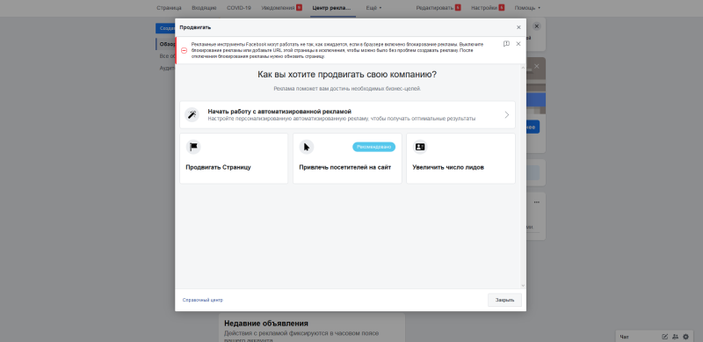Image resolution: width=703 pixels, height=342 pixels.
Task: Click the red badge on Уведомления
Action: [x=299, y=8]
